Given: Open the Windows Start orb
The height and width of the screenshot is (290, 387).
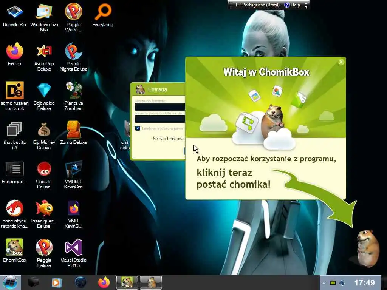Looking at the screenshot, I should (10, 282).
